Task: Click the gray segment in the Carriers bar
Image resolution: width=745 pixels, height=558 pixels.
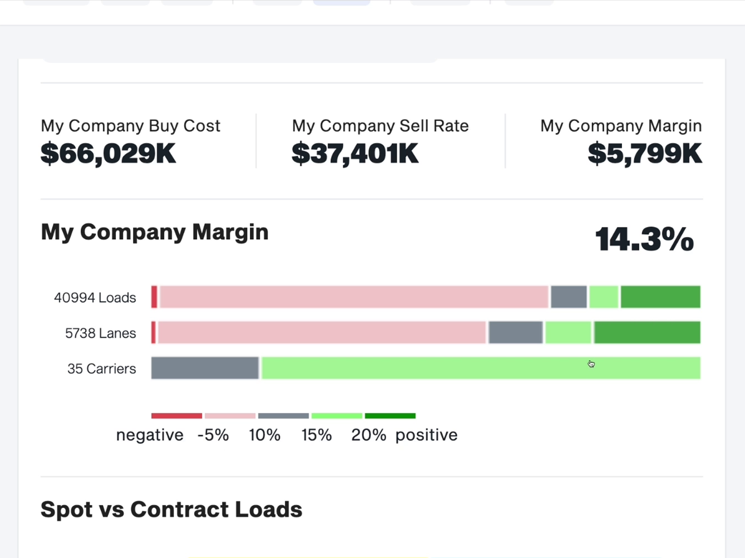Action: [x=205, y=368]
